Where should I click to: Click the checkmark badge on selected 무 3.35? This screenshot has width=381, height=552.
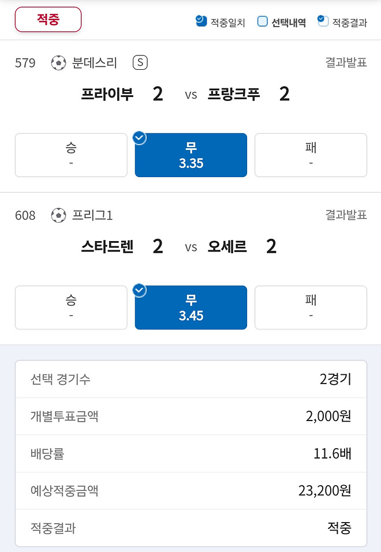click(139, 138)
